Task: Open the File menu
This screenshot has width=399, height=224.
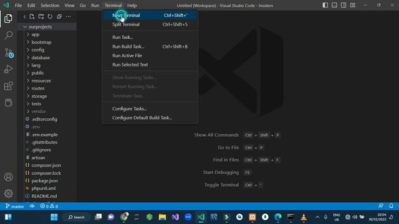Action: coord(18,6)
